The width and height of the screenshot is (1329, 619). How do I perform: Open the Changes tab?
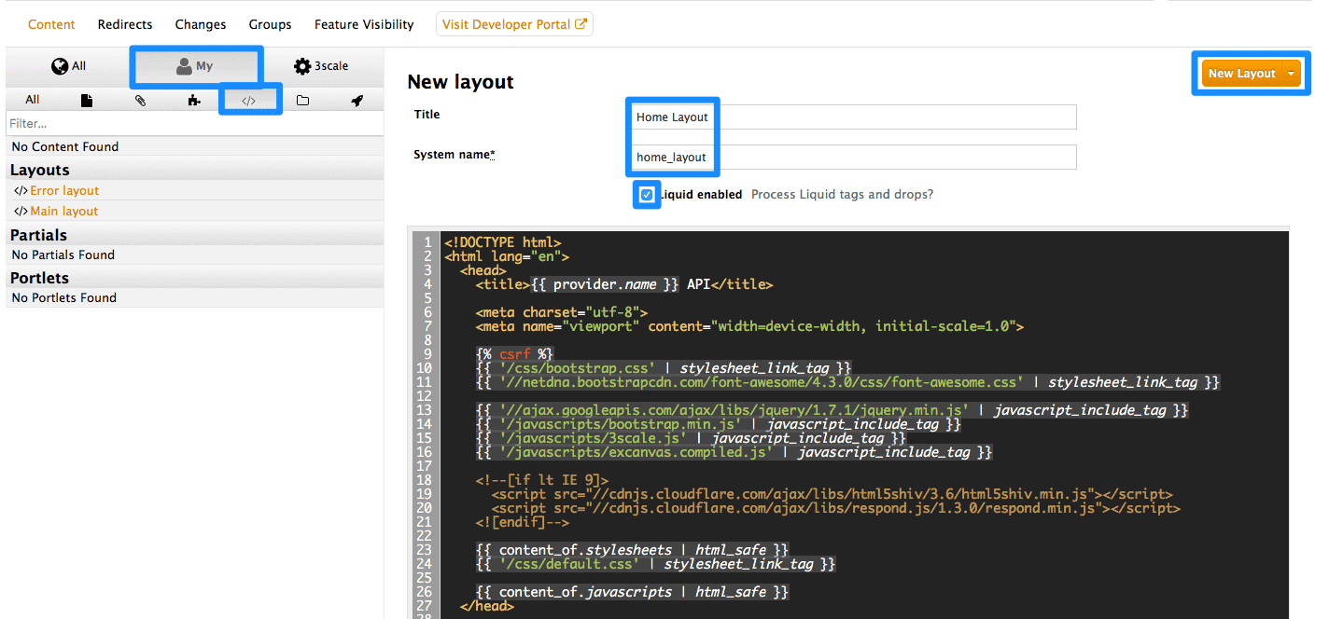click(x=201, y=24)
